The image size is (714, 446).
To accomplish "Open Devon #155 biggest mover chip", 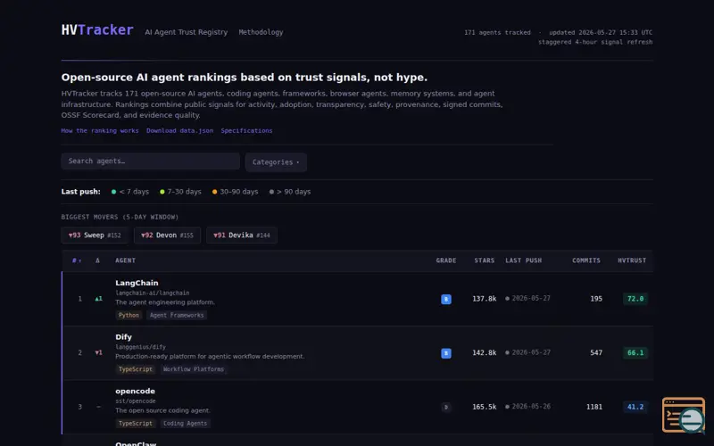I will (167, 235).
